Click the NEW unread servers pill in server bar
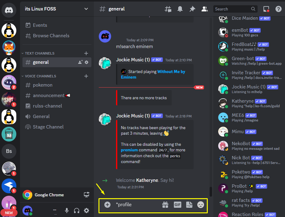The height and width of the screenshot is (217, 285). 9,213
